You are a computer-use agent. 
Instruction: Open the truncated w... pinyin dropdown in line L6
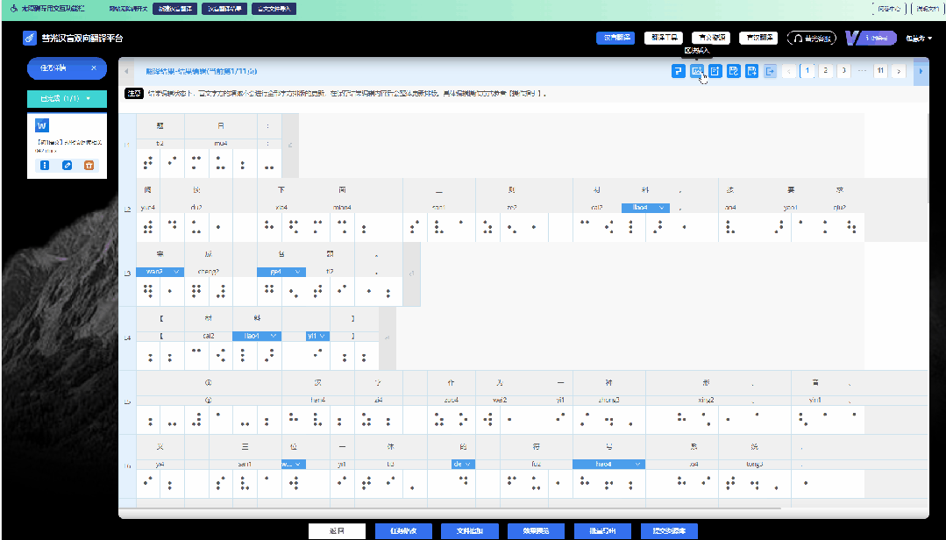pos(293,464)
